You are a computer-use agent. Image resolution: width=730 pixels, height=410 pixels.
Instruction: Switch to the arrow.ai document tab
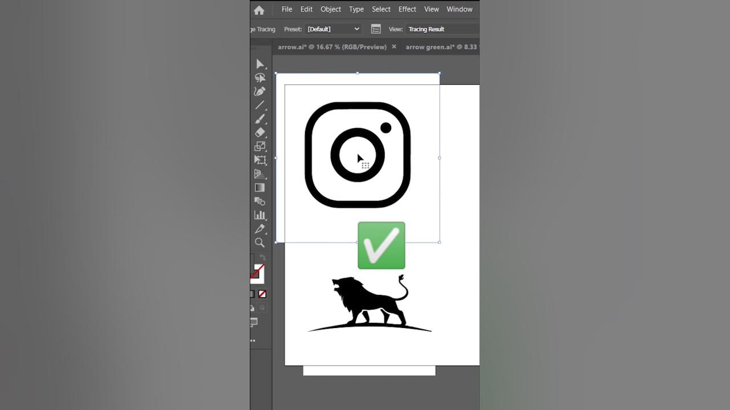pyautogui.click(x=332, y=47)
